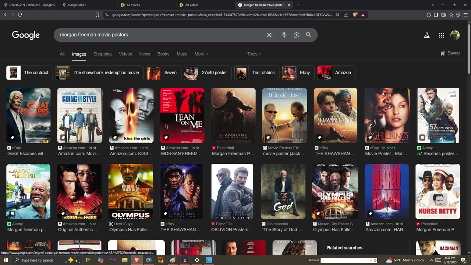Click the Windows Start button
This screenshot has width=471, height=265.
pyautogui.click(x=6, y=260)
